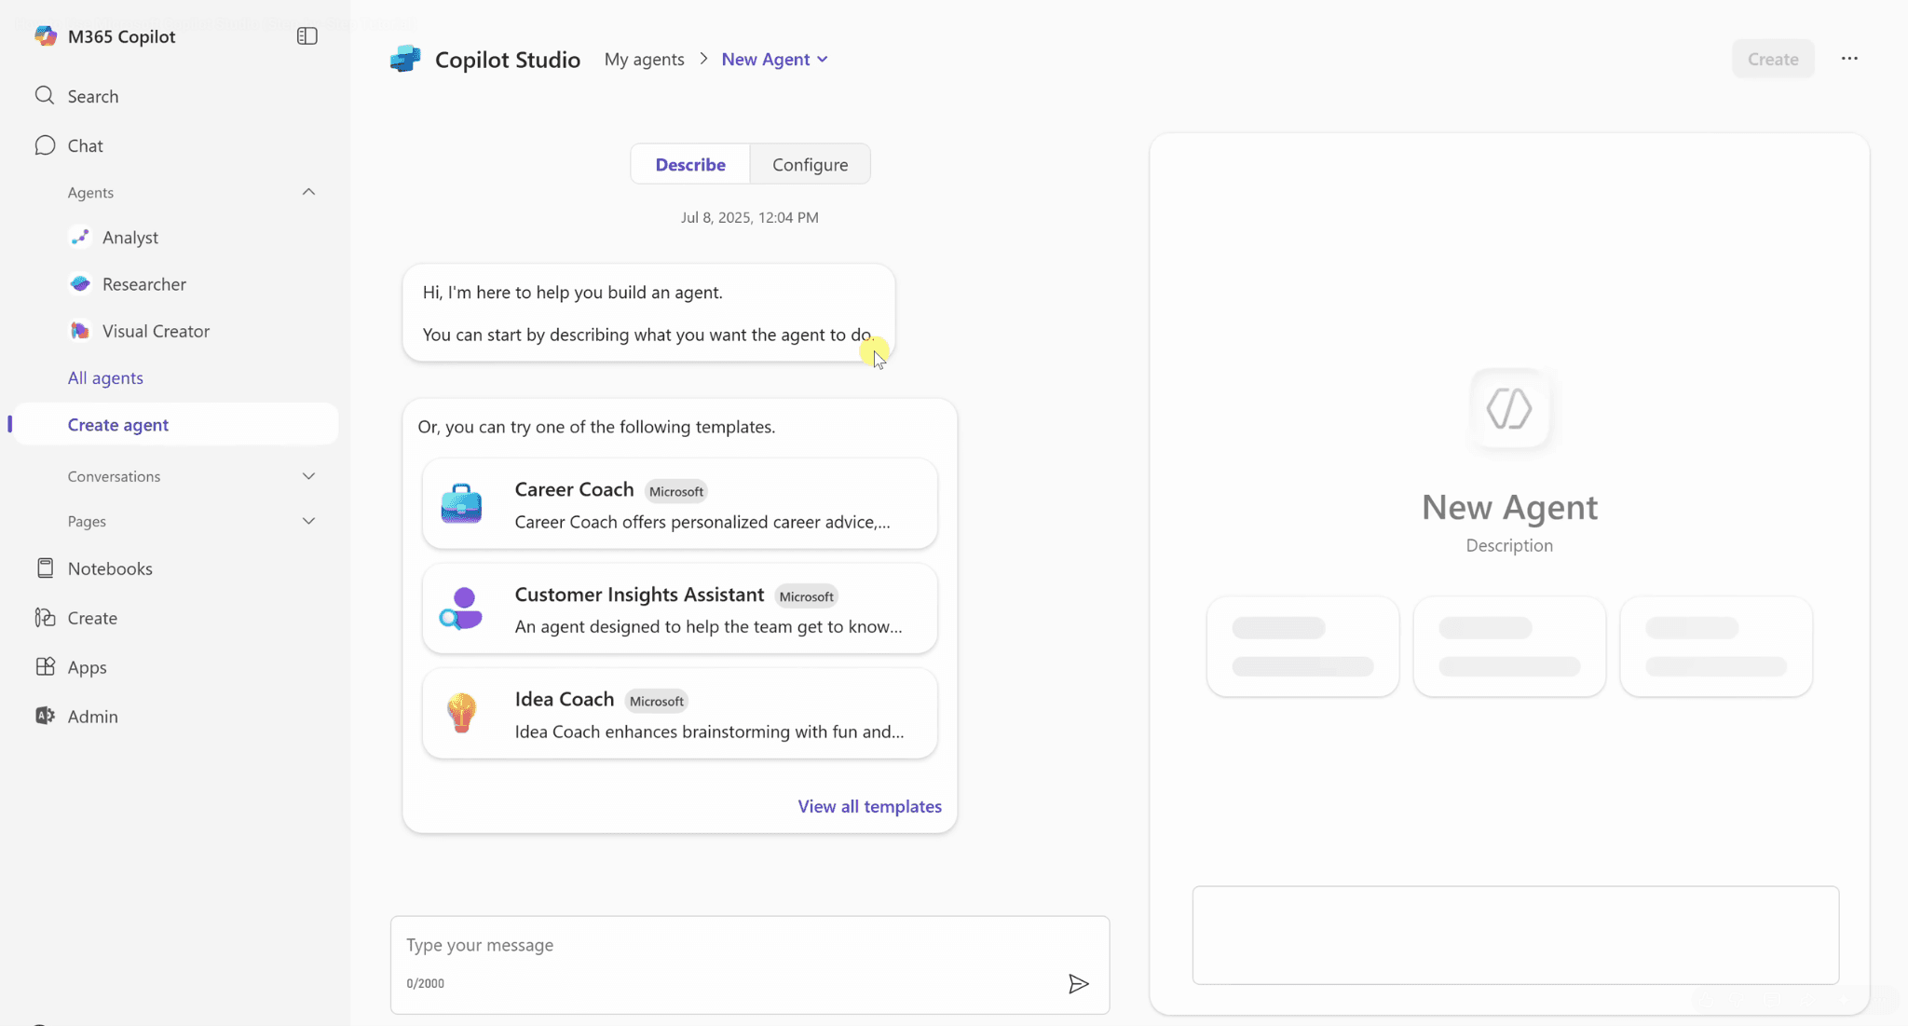The image size is (1908, 1026).
Task: Click the Microsoft badge on Idea Coach
Action: pos(656,701)
